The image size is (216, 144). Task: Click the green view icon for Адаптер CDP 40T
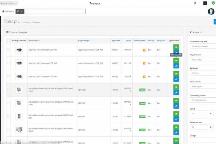(x=176, y=47)
